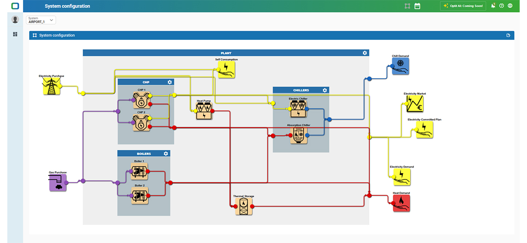Select the Electricity Purchase node
Screen dimensions: 527x243
51,86
